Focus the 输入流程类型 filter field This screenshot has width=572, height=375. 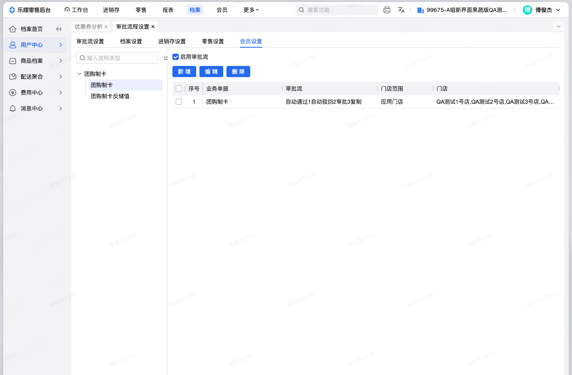point(117,58)
